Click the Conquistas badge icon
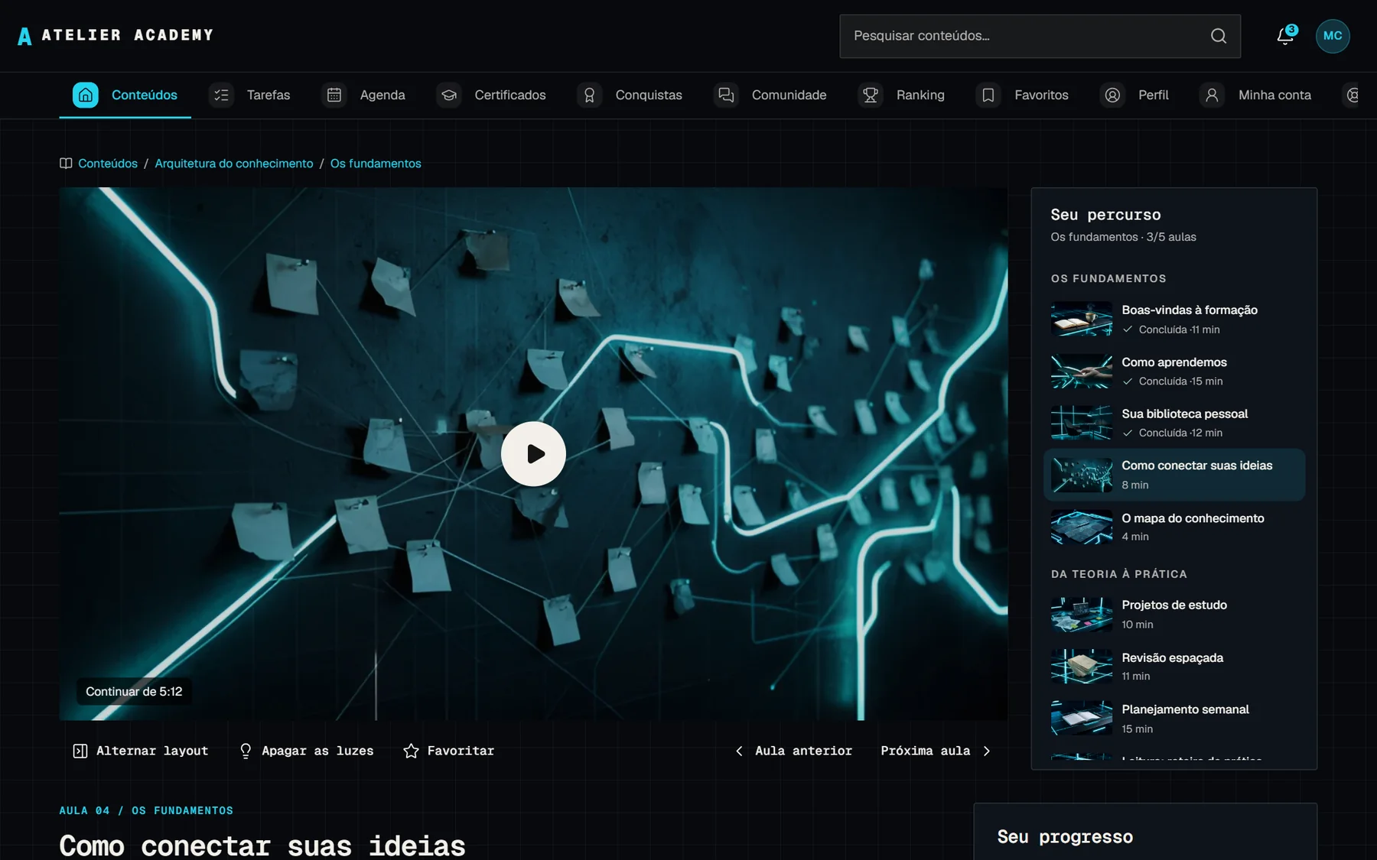The image size is (1377, 860). click(590, 95)
